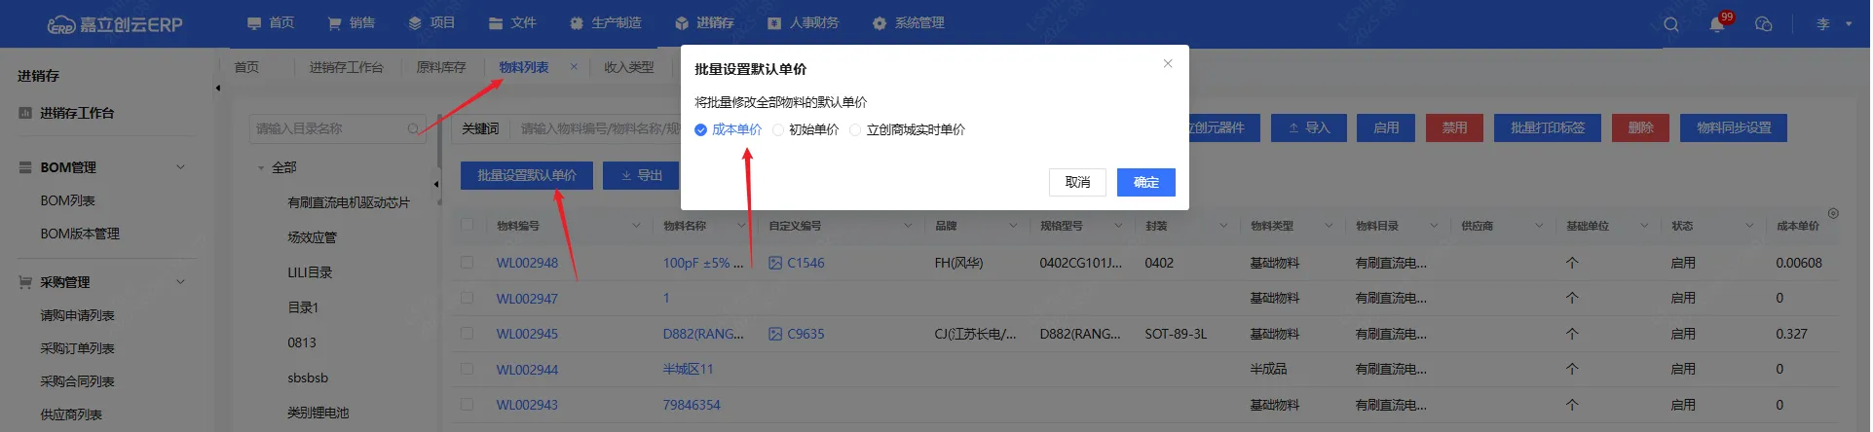Click the search magnifier icon in top bar
Image resolution: width=1873 pixels, height=432 pixels.
pos(1671,24)
